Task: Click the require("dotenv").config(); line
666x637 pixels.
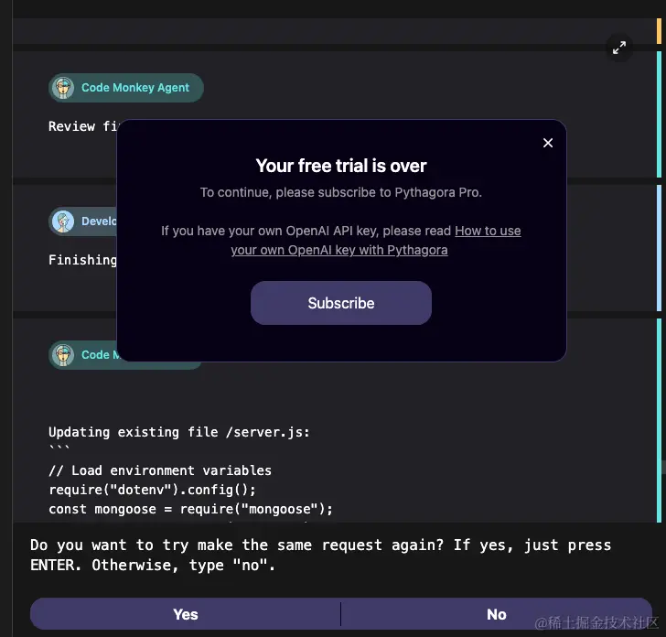Action: 152,490
